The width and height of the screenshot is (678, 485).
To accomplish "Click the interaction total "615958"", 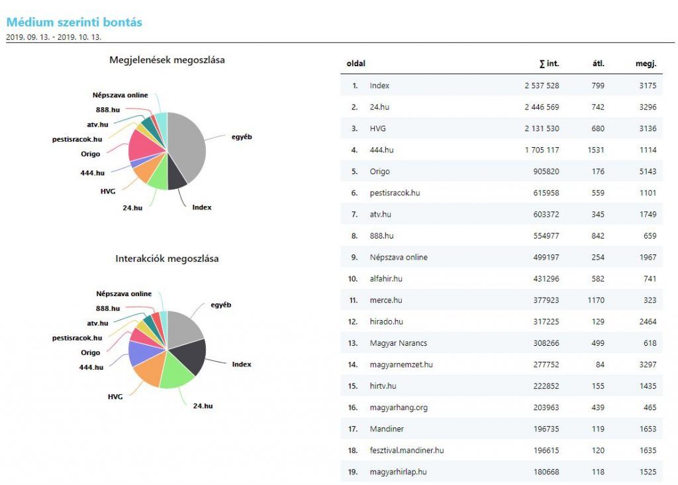I will tap(546, 193).
